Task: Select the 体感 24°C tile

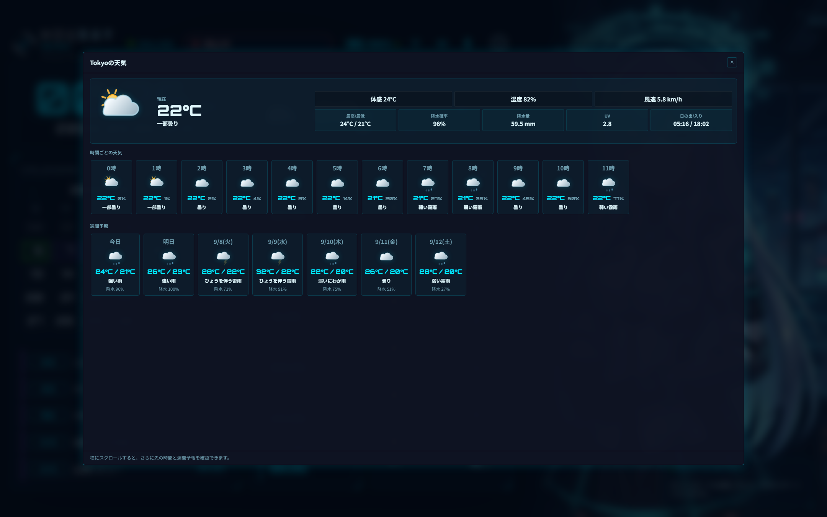Action: click(383, 99)
